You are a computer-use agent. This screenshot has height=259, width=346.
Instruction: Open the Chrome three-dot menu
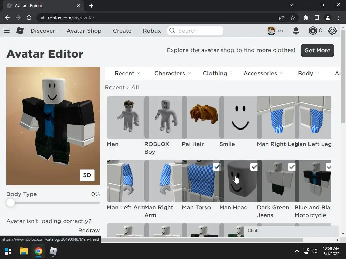(x=339, y=18)
